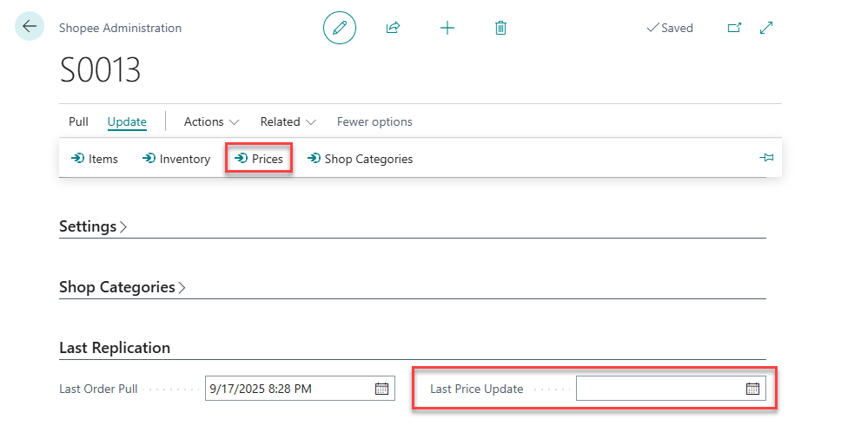Screen dimensions: 841x432
Task: Click the Prices update action
Action: pos(259,159)
